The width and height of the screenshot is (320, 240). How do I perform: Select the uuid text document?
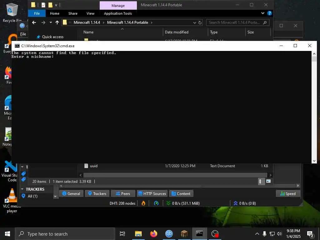tap(94, 166)
